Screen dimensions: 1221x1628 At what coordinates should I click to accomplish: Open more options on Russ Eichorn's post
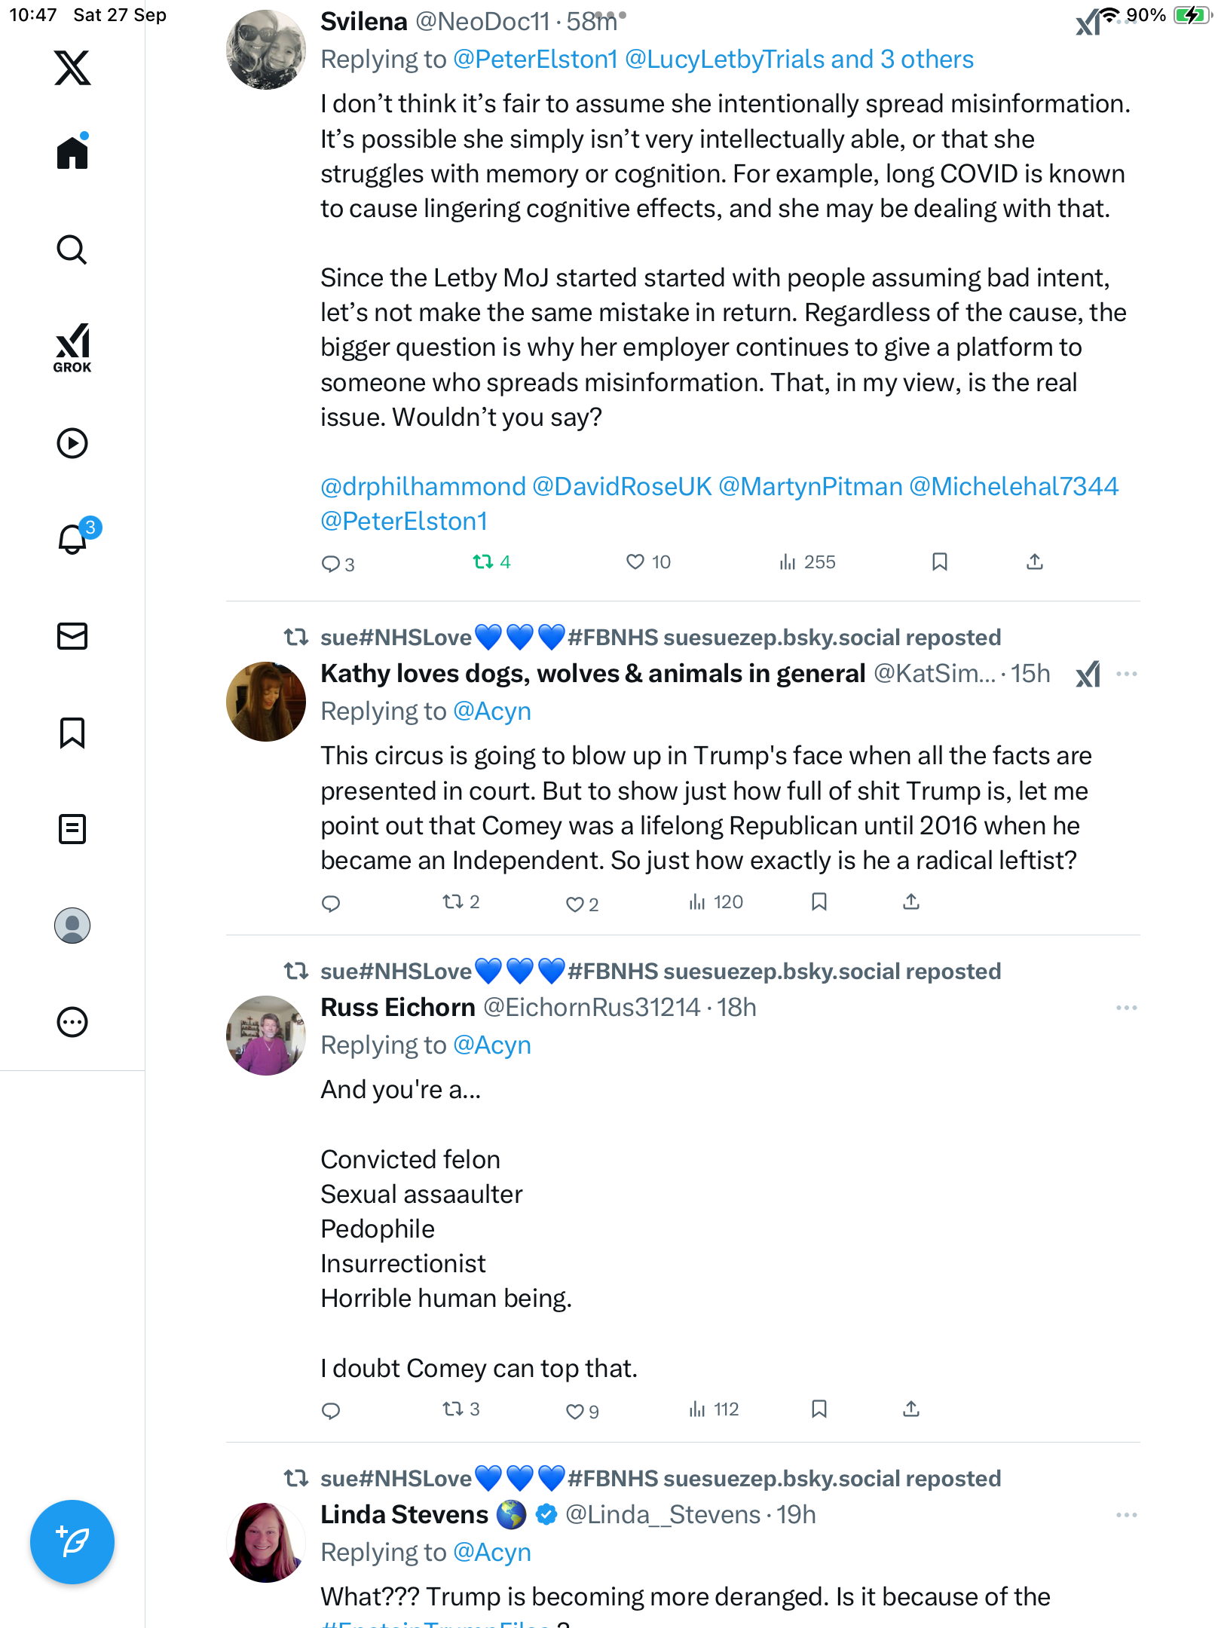[1126, 1008]
